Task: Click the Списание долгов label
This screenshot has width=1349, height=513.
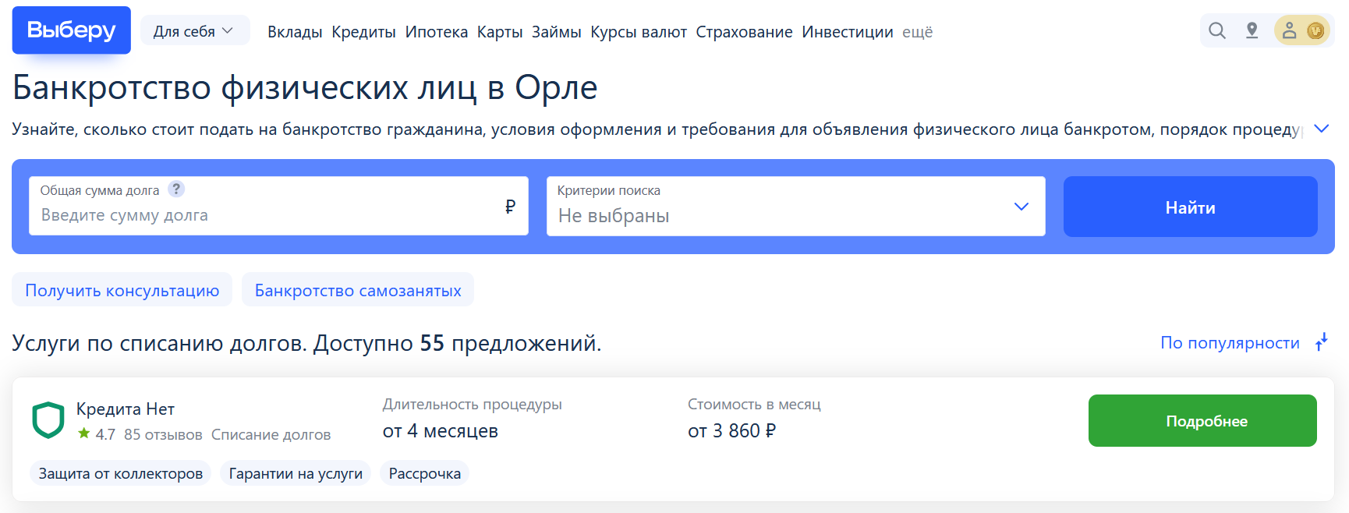Action: pyautogui.click(x=271, y=434)
